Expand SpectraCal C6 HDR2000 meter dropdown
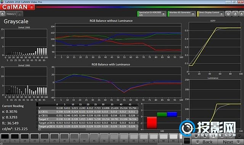Screen dimensions: 244x145 coord(164,14)
